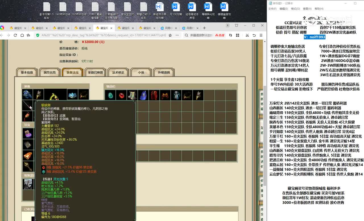Image resolution: width=364 pixels, height=221 pixels.
Task: Click the 万家灯火 line in Notepad
Action: tap(308, 103)
